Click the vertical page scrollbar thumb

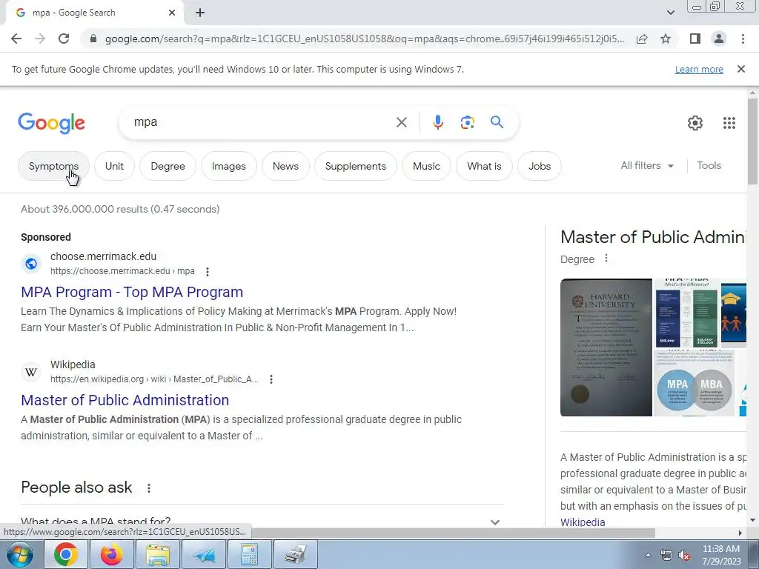tap(752, 141)
